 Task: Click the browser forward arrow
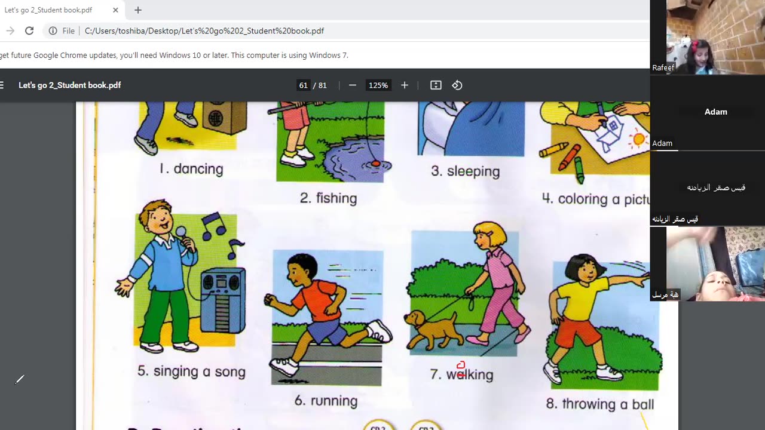[10, 30]
